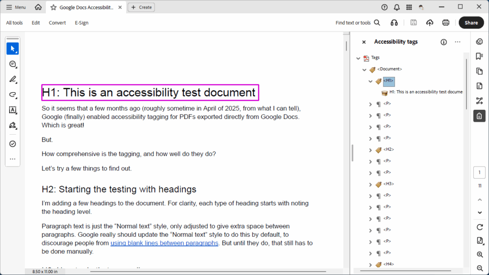Image resolution: width=489 pixels, height=275 pixels.
Task: Close the Google Docs Accessibility document tab
Action: [x=120, y=7]
